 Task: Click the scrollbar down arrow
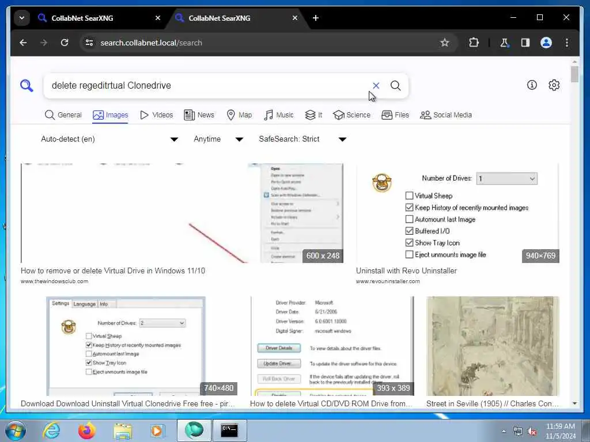coord(574,403)
